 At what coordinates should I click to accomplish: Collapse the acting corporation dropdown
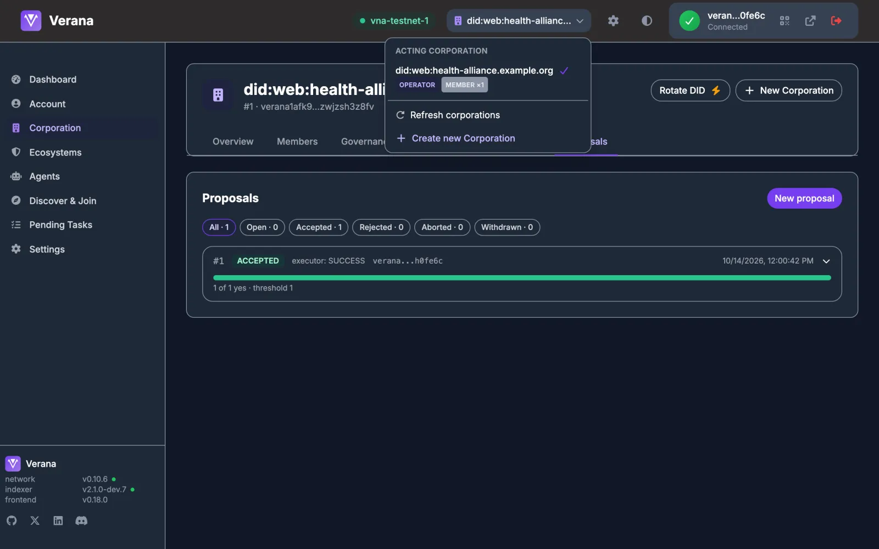tap(519, 21)
